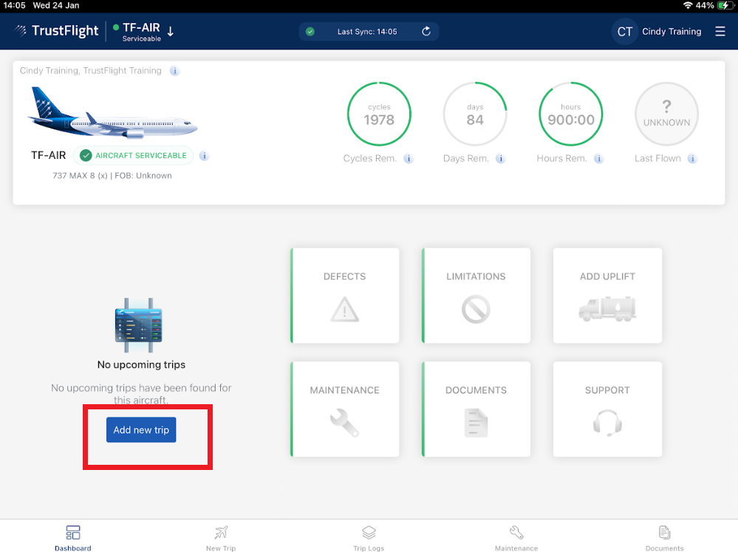Open the hamburger menu

click(x=720, y=31)
